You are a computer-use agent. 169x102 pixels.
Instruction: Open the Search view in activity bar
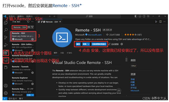[x=6, y=30]
